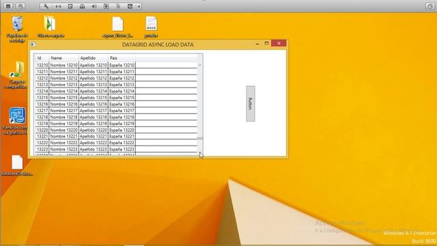
Task: Select the cell Nombre 13219
Action: [x=64, y=124]
